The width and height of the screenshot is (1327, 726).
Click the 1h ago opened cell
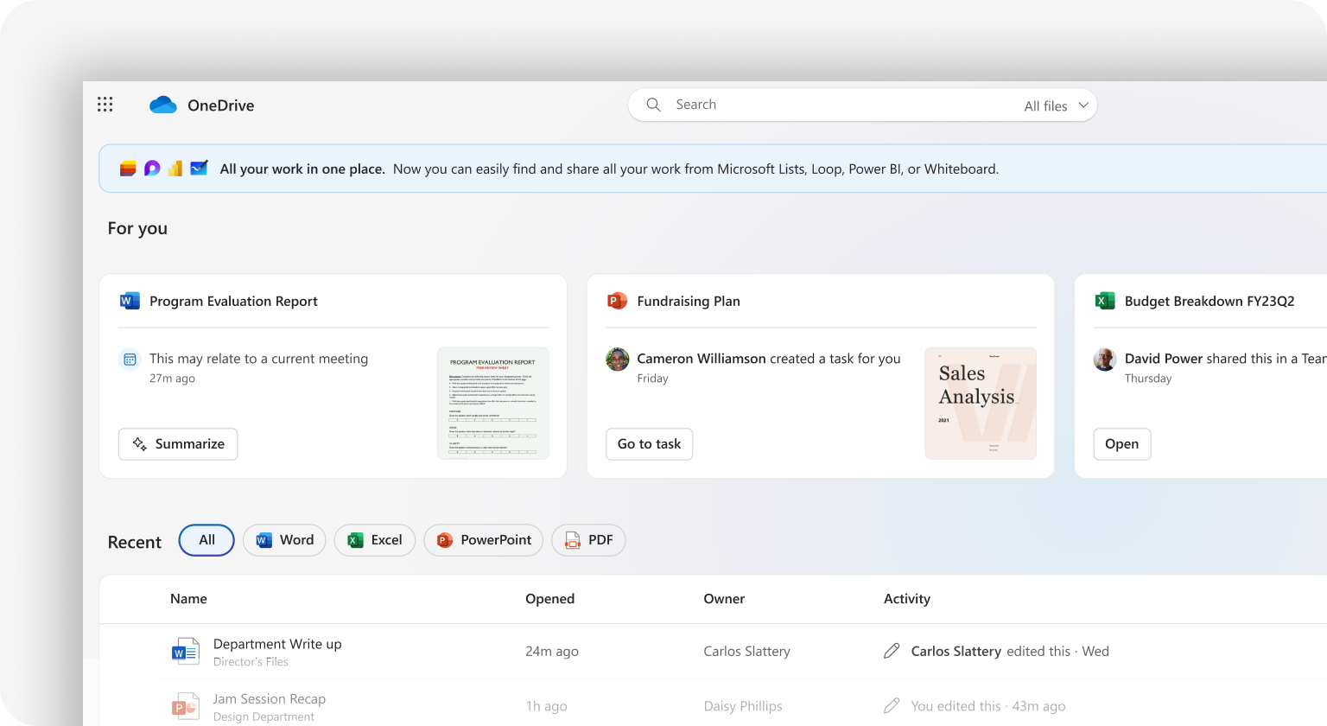pyautogui.click(x=546, y=706)
